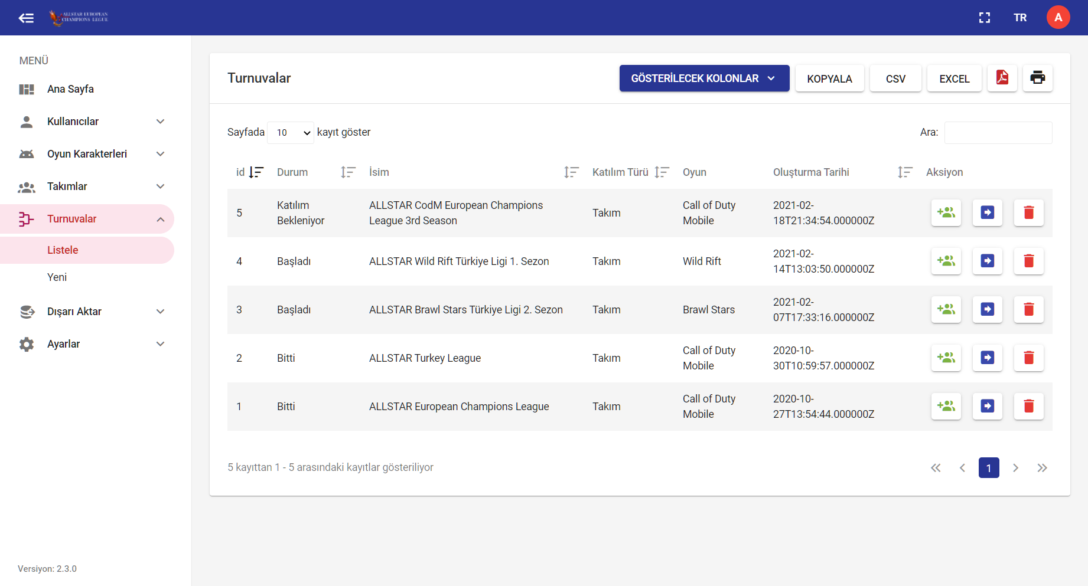This screenshot has height=586, width=1088.
Task: Delete tournament id 1 row
Action: coord(1029,406)
